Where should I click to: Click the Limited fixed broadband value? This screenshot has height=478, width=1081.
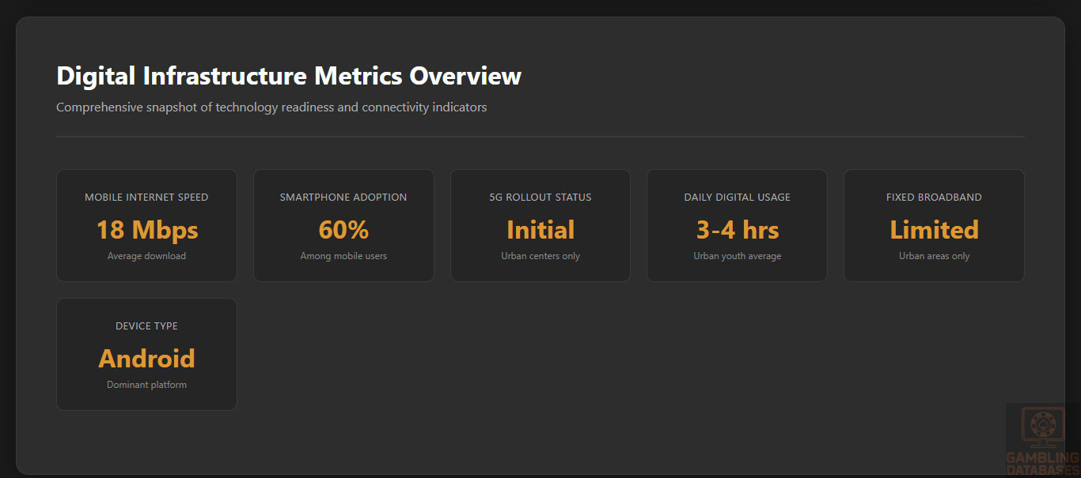tap(934, 230)
